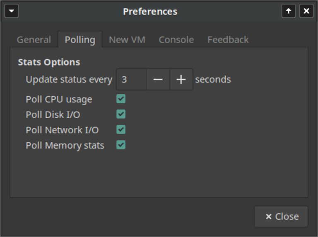Select the Polling tab
318x237 pixels.
click(80, 39)
